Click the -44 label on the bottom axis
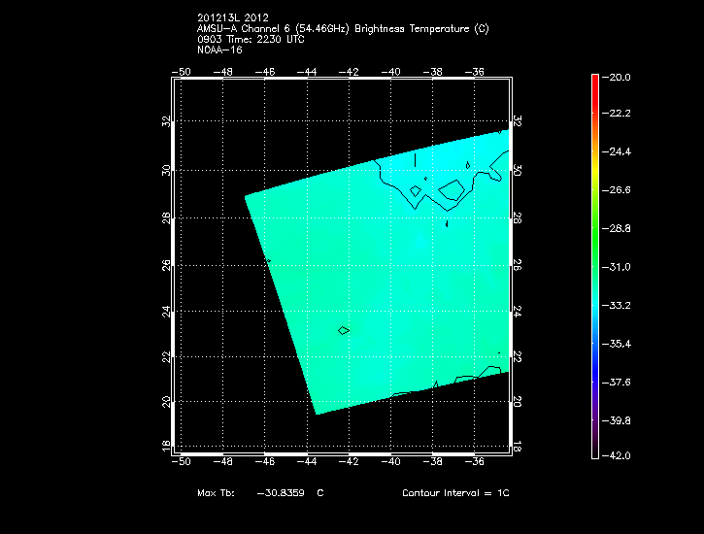The width and height of the screenshot is (704, 534). [x=307, y=461]
